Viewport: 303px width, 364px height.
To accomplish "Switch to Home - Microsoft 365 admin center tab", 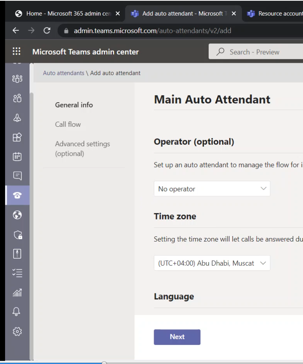I will (x=68, y=14).
